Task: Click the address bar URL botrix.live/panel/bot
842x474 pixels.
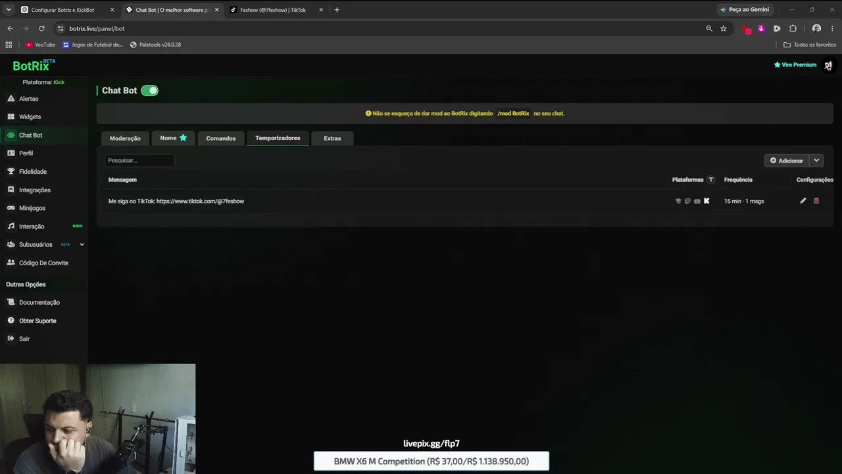Action: click(97, 28)
